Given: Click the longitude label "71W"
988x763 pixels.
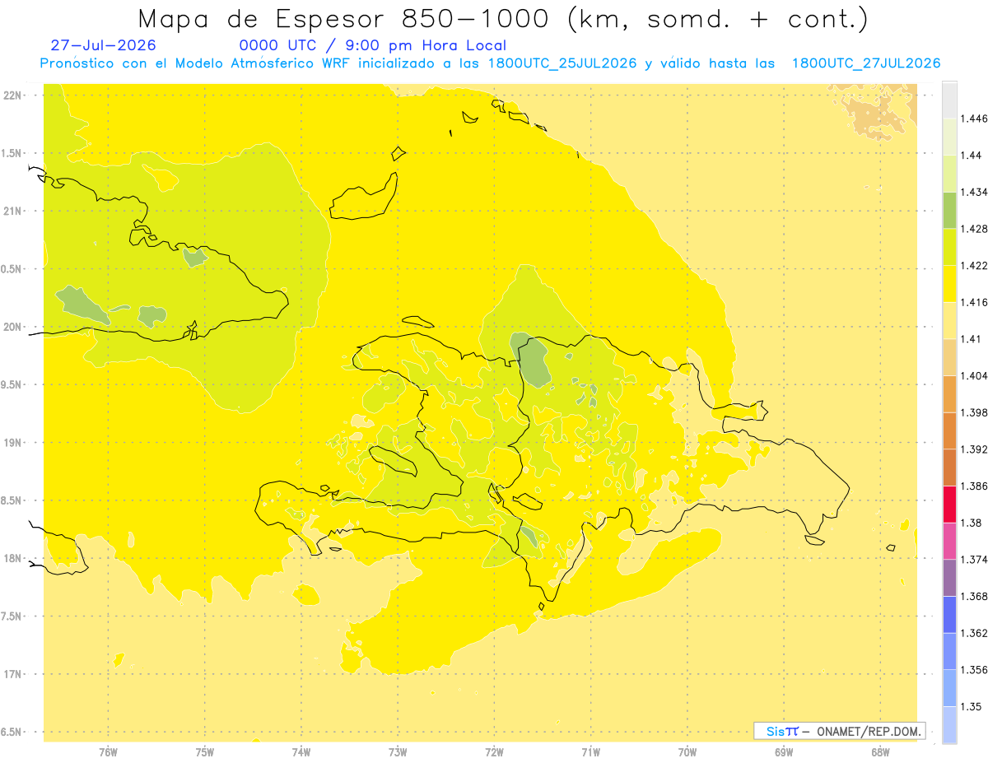Looking at the screenshot, I should [x=590, y=751].
